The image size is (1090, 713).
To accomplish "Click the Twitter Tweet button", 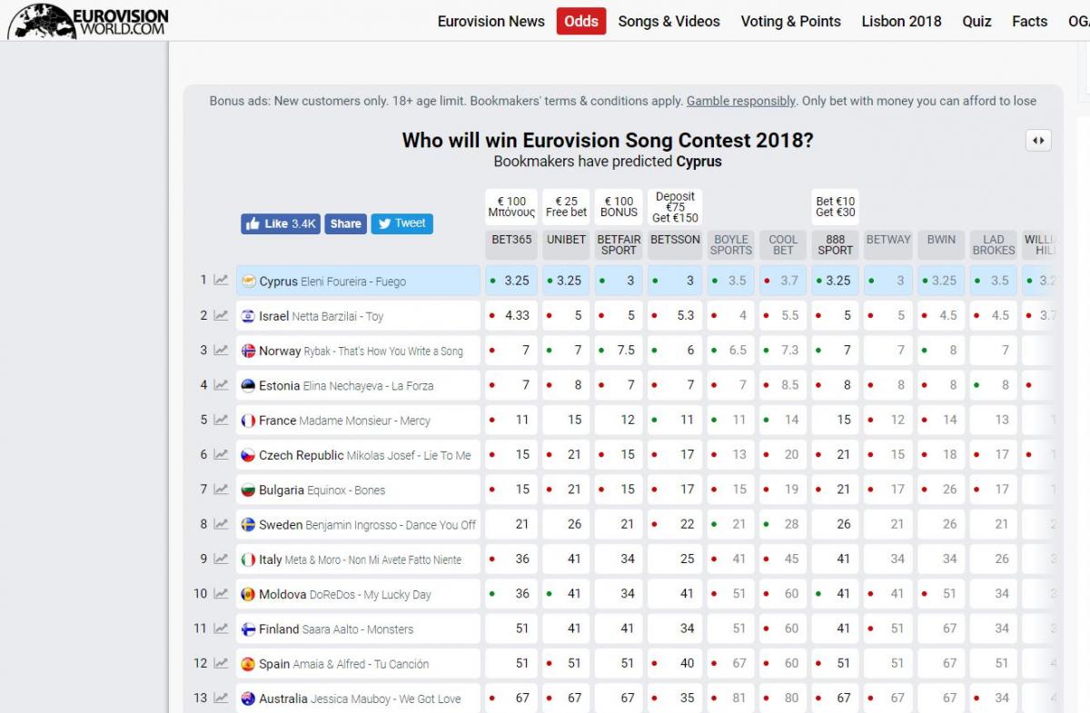I will click(401, 223).
